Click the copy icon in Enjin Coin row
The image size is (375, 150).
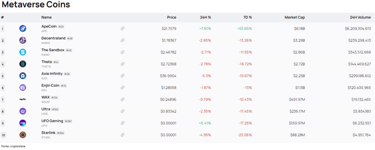pyautogui.click(x=122, y=87)
